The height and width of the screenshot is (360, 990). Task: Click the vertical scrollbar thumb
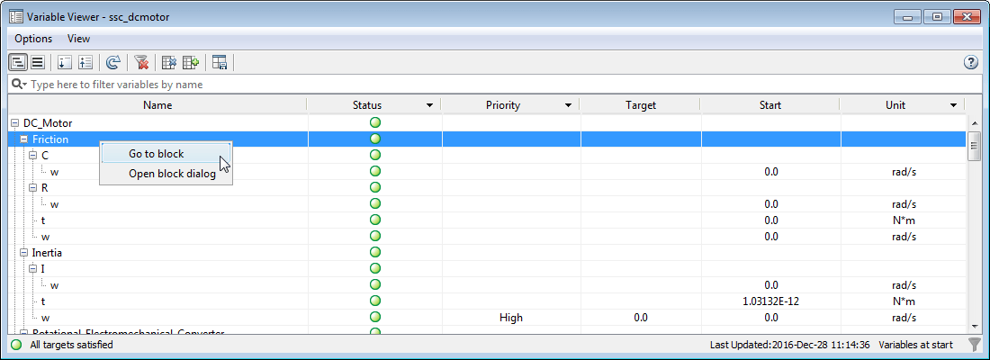point(974,147)
